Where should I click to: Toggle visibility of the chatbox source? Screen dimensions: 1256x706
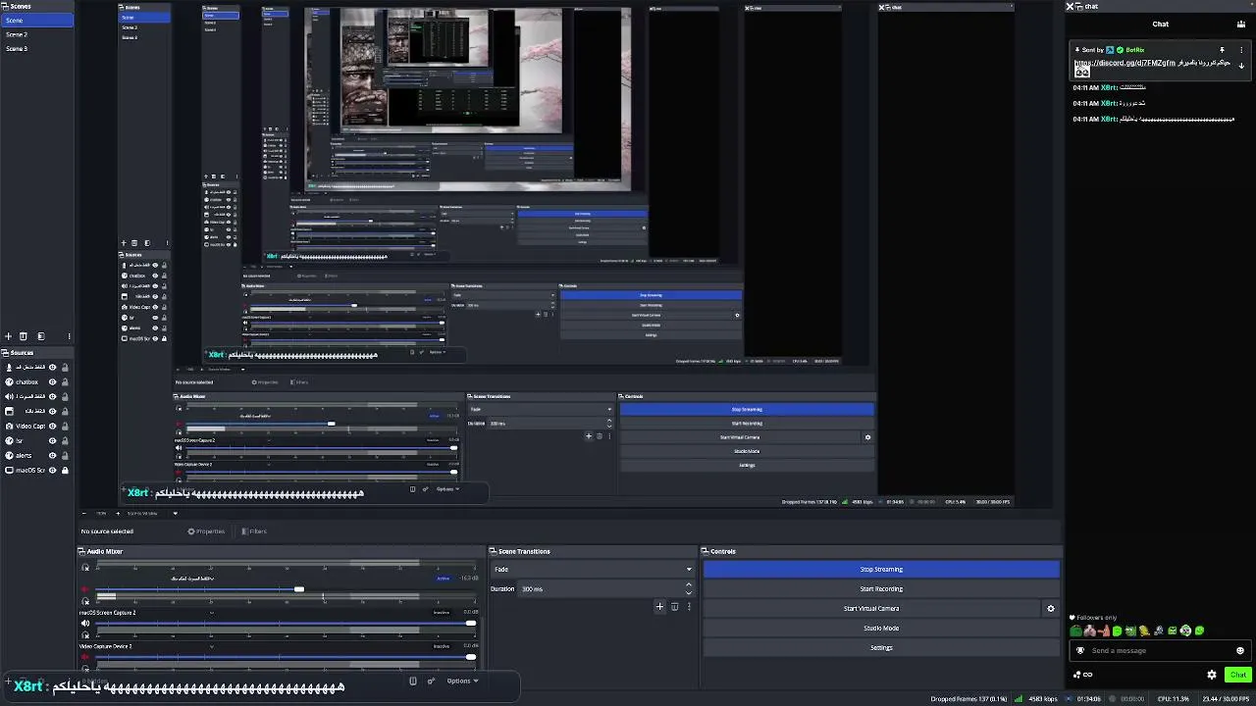[x=52, y=382]
